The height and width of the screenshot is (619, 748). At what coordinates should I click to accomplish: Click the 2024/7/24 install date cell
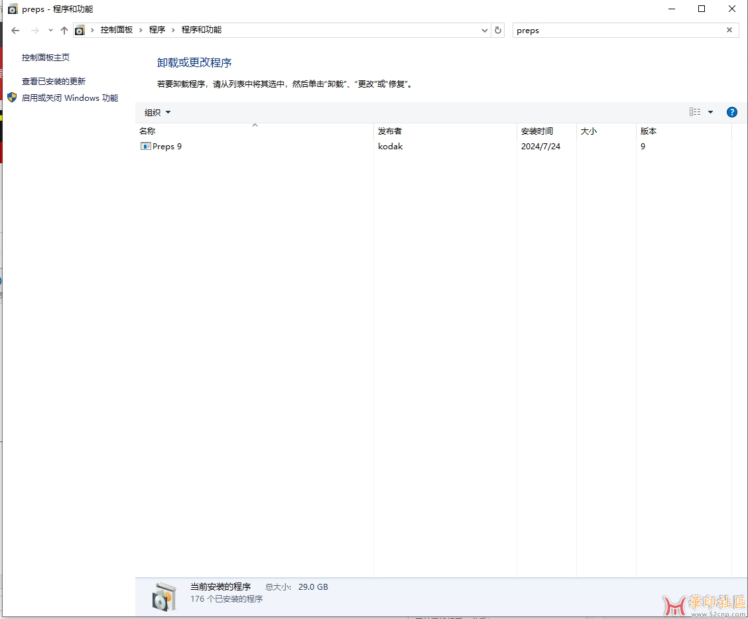(540, 146)
